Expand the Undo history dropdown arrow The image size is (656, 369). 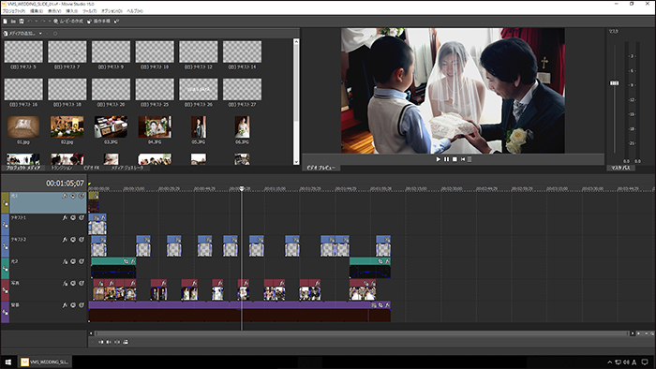(36, 21)
